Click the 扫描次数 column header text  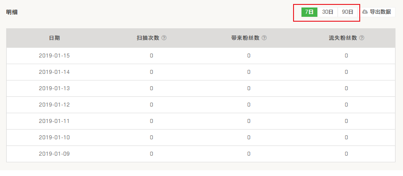(x=148, y=38)
